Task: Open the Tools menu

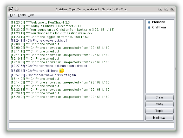Action: click(22, 15)
